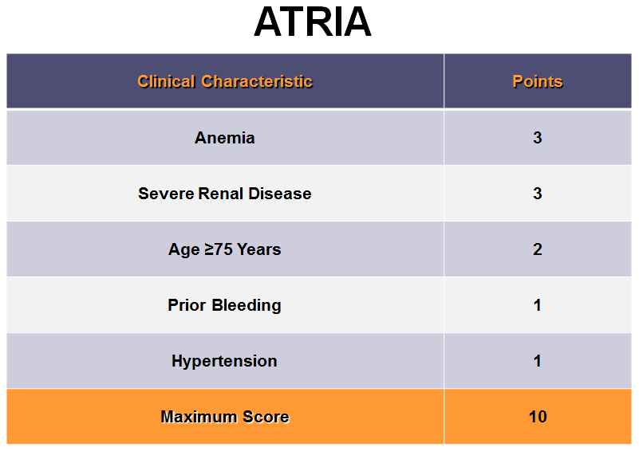Click the Age ≥75 Years cell
The width and height of the screenshot is (639, 451).
pyautogui.click(x=225, y=249)
